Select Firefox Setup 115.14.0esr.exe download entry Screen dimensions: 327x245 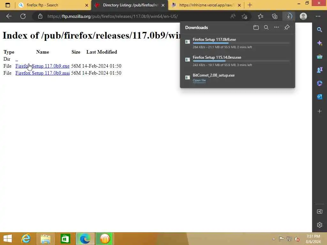tap(238, 61)
